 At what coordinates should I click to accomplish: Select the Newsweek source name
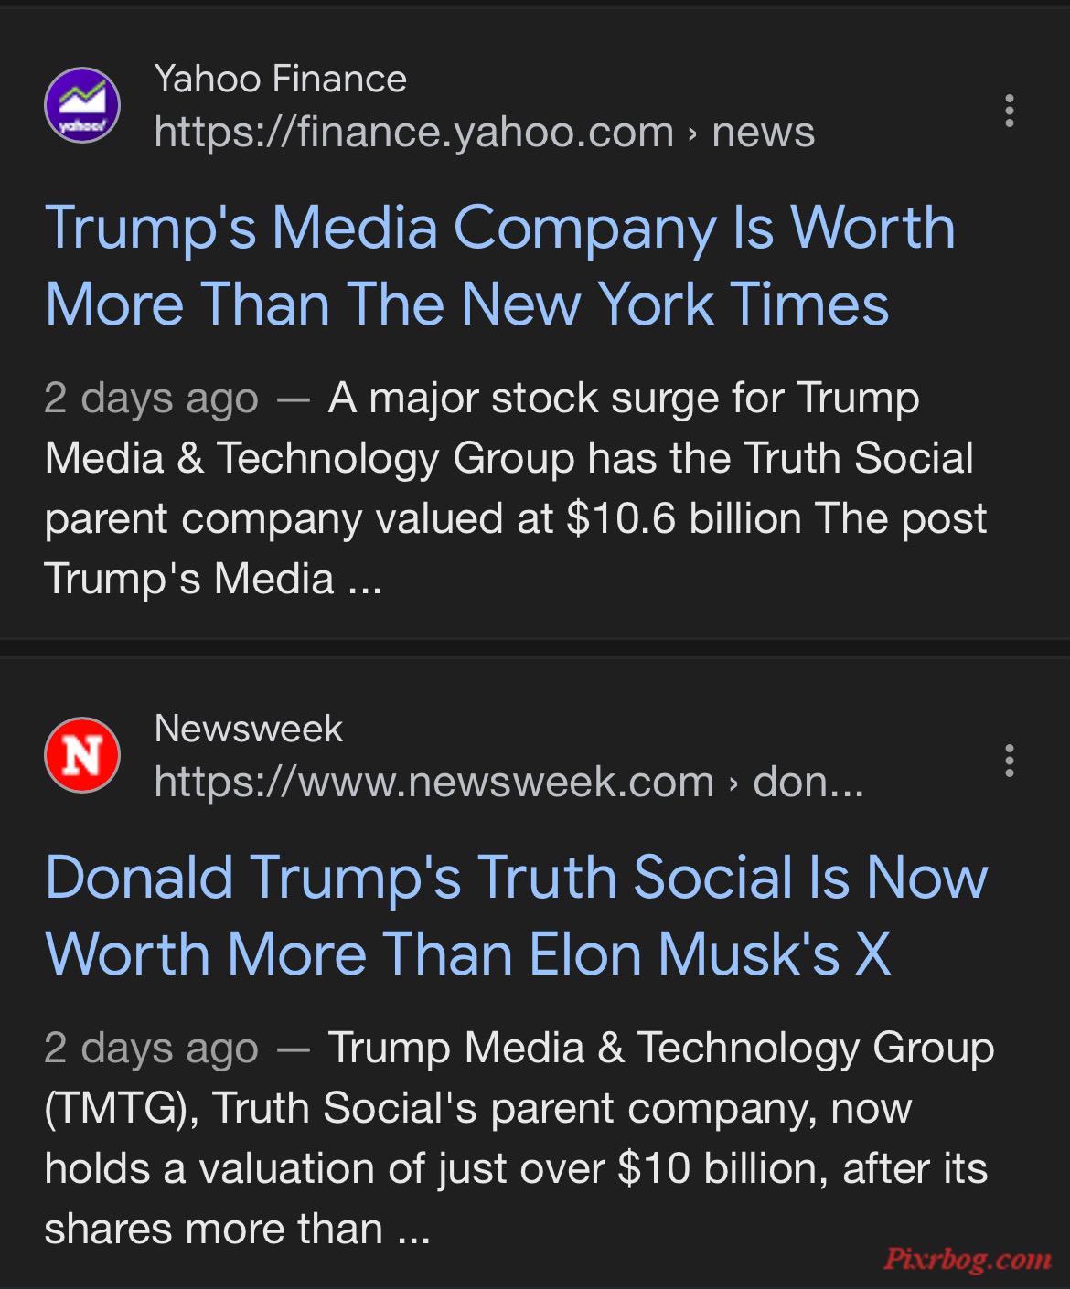click(x=248, y=729)
